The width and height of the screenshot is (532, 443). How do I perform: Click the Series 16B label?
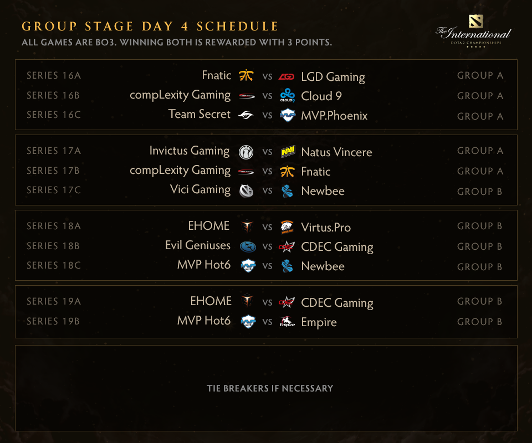pyautogui.click(x=53, y=95)
